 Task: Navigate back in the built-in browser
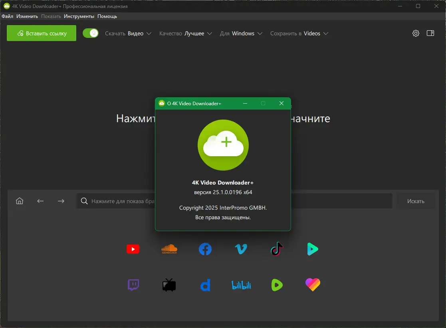(x=40, y=201)
